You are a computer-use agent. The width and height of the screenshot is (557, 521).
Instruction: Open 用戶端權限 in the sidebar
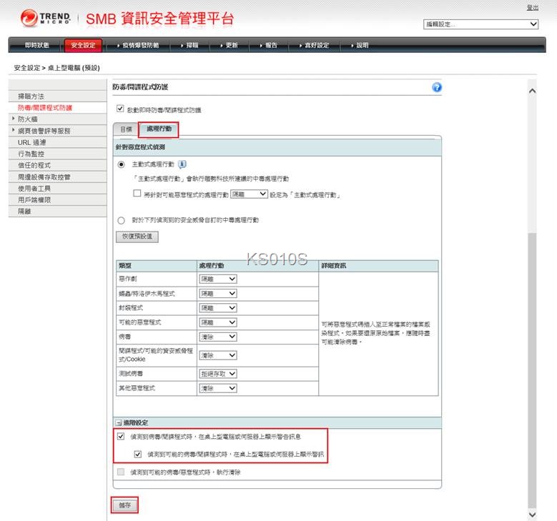(57, 199)
